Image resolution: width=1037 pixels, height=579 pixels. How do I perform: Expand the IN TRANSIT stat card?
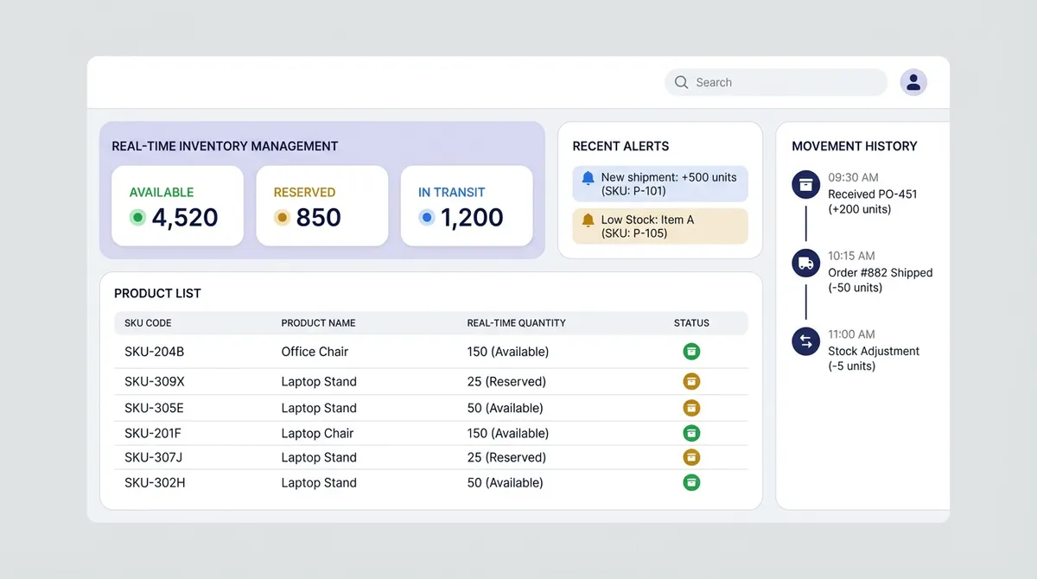[467, 205]
